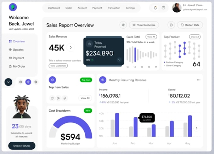Viewport: 214px width, 154px height.
Task: Click the left gray sidebar round icon
Action: pos(20,82)
